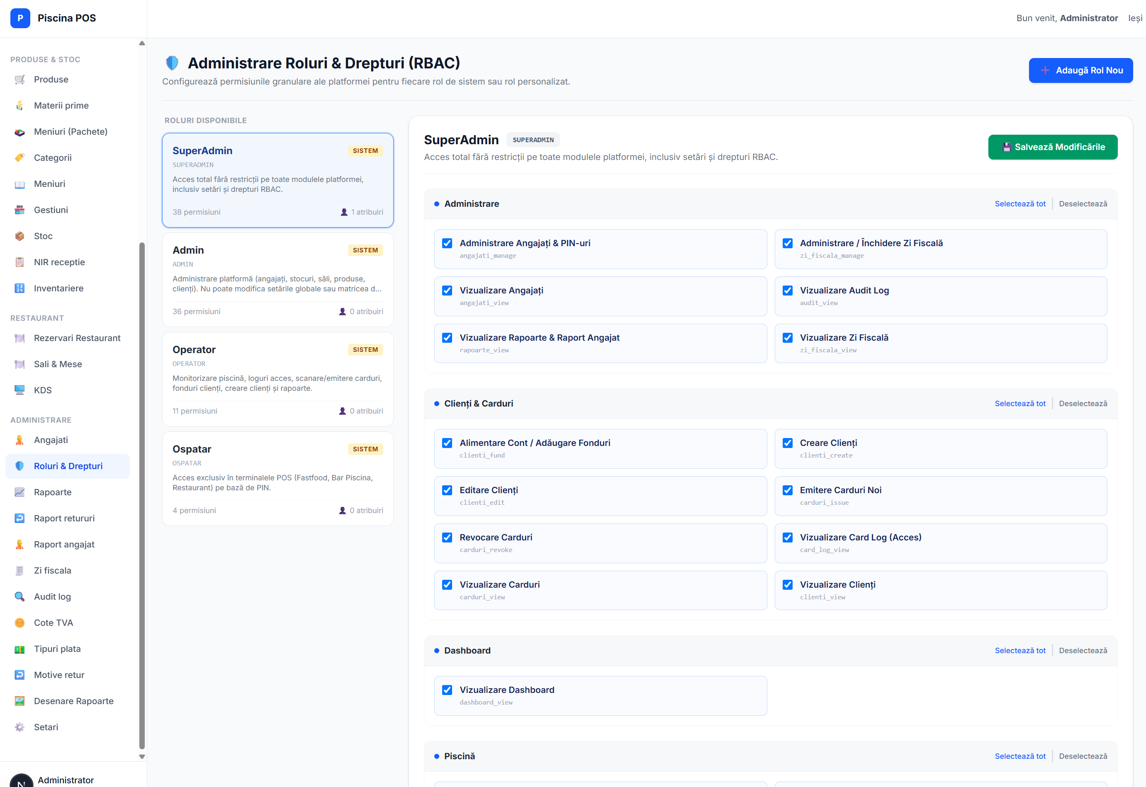Open the Rapoarte chart icon
1146x787 pixels.
point(20,493)
